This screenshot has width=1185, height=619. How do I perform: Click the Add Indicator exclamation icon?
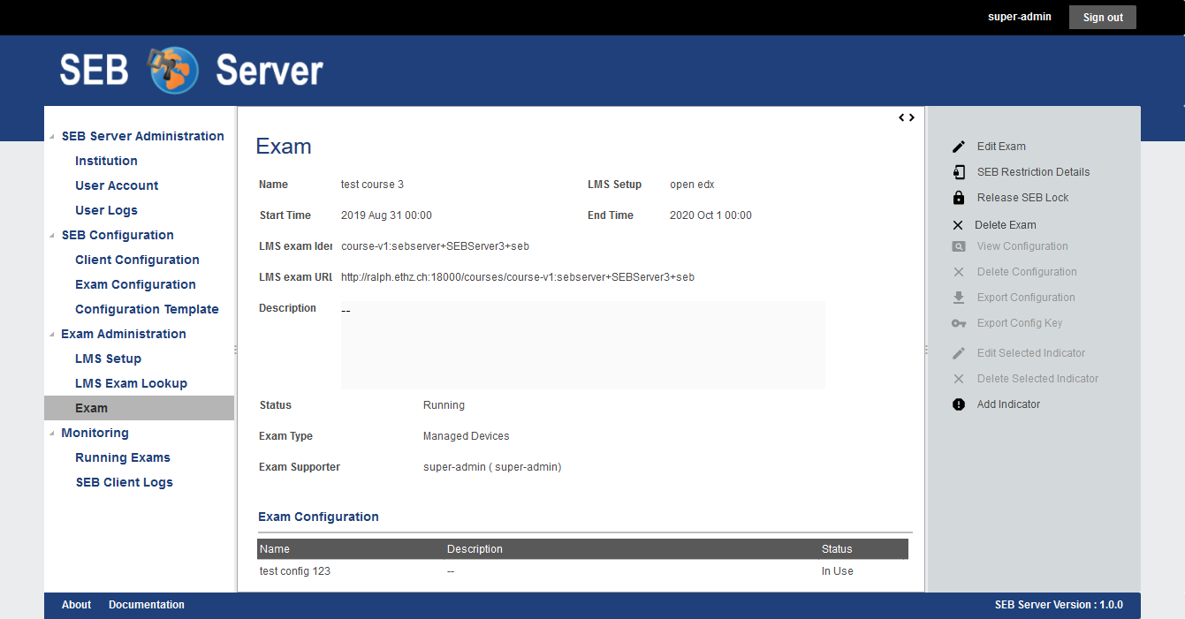coord(959,404)
